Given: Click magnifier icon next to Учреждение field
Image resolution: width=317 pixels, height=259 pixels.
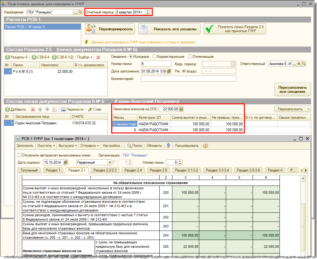Looking at the screenshot, I should coord(80,12).
